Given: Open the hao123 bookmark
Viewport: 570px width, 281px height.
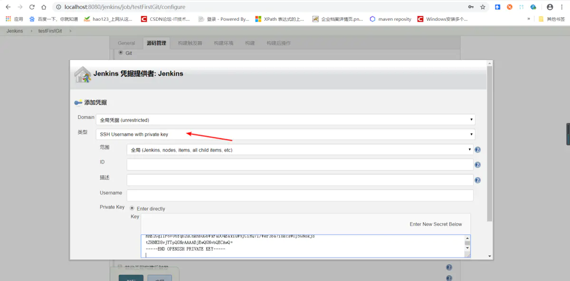Looking at the screenshot, I should (x=108, y=19).
